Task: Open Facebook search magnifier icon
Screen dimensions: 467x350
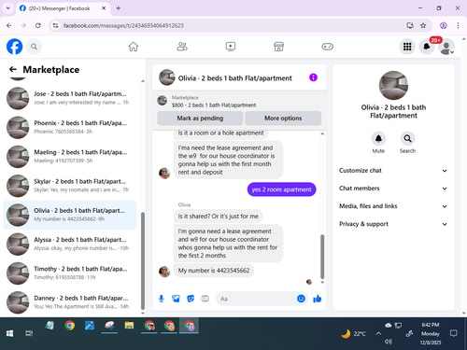Action: (x=34, y=47)
